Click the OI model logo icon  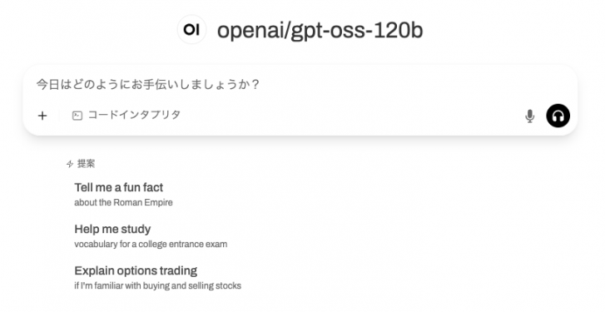191,29
